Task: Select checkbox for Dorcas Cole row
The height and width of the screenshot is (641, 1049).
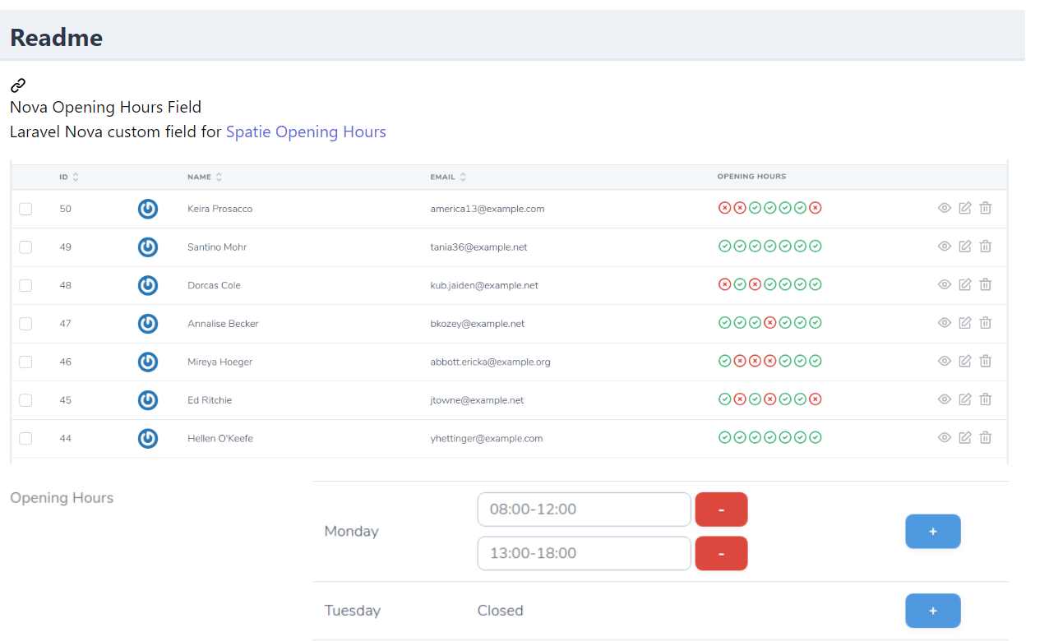Action: (25, 285)
